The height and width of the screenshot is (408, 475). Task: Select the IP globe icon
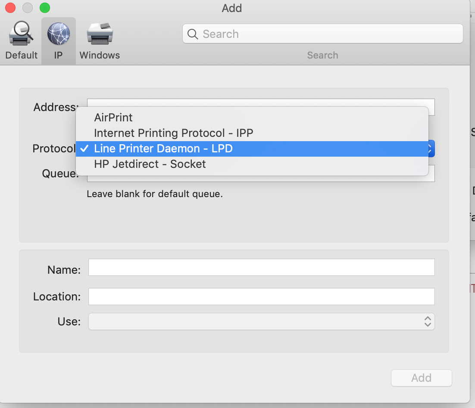pos(59,34)
